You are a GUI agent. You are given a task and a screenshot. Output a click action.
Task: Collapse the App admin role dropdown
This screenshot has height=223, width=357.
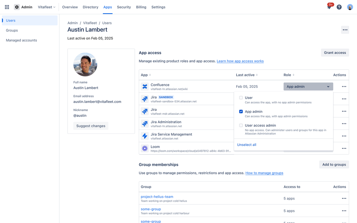[308, 86]
